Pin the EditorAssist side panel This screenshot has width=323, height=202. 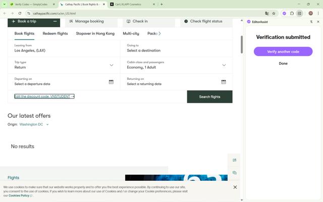click(x=311, y=22)
